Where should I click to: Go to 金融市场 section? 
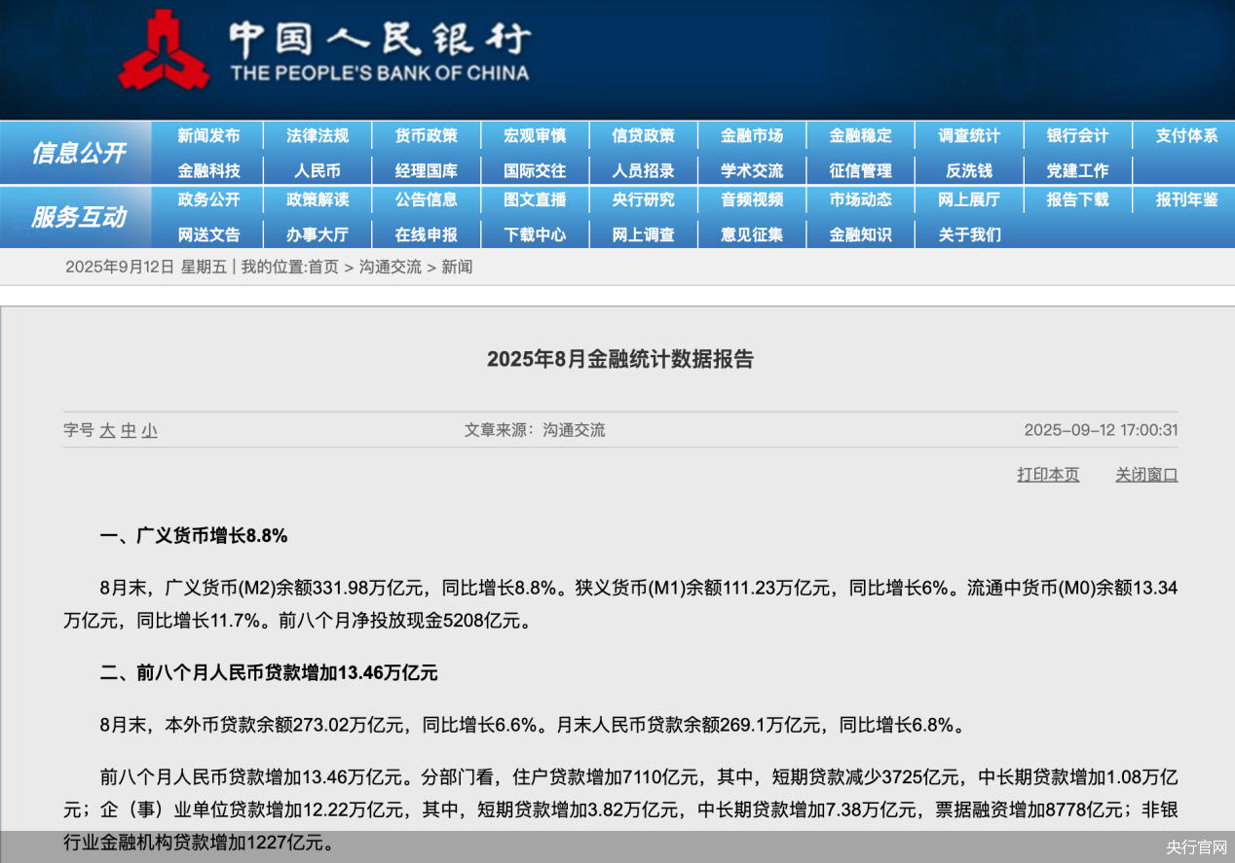pyautogui.click(x=751, y=136)
